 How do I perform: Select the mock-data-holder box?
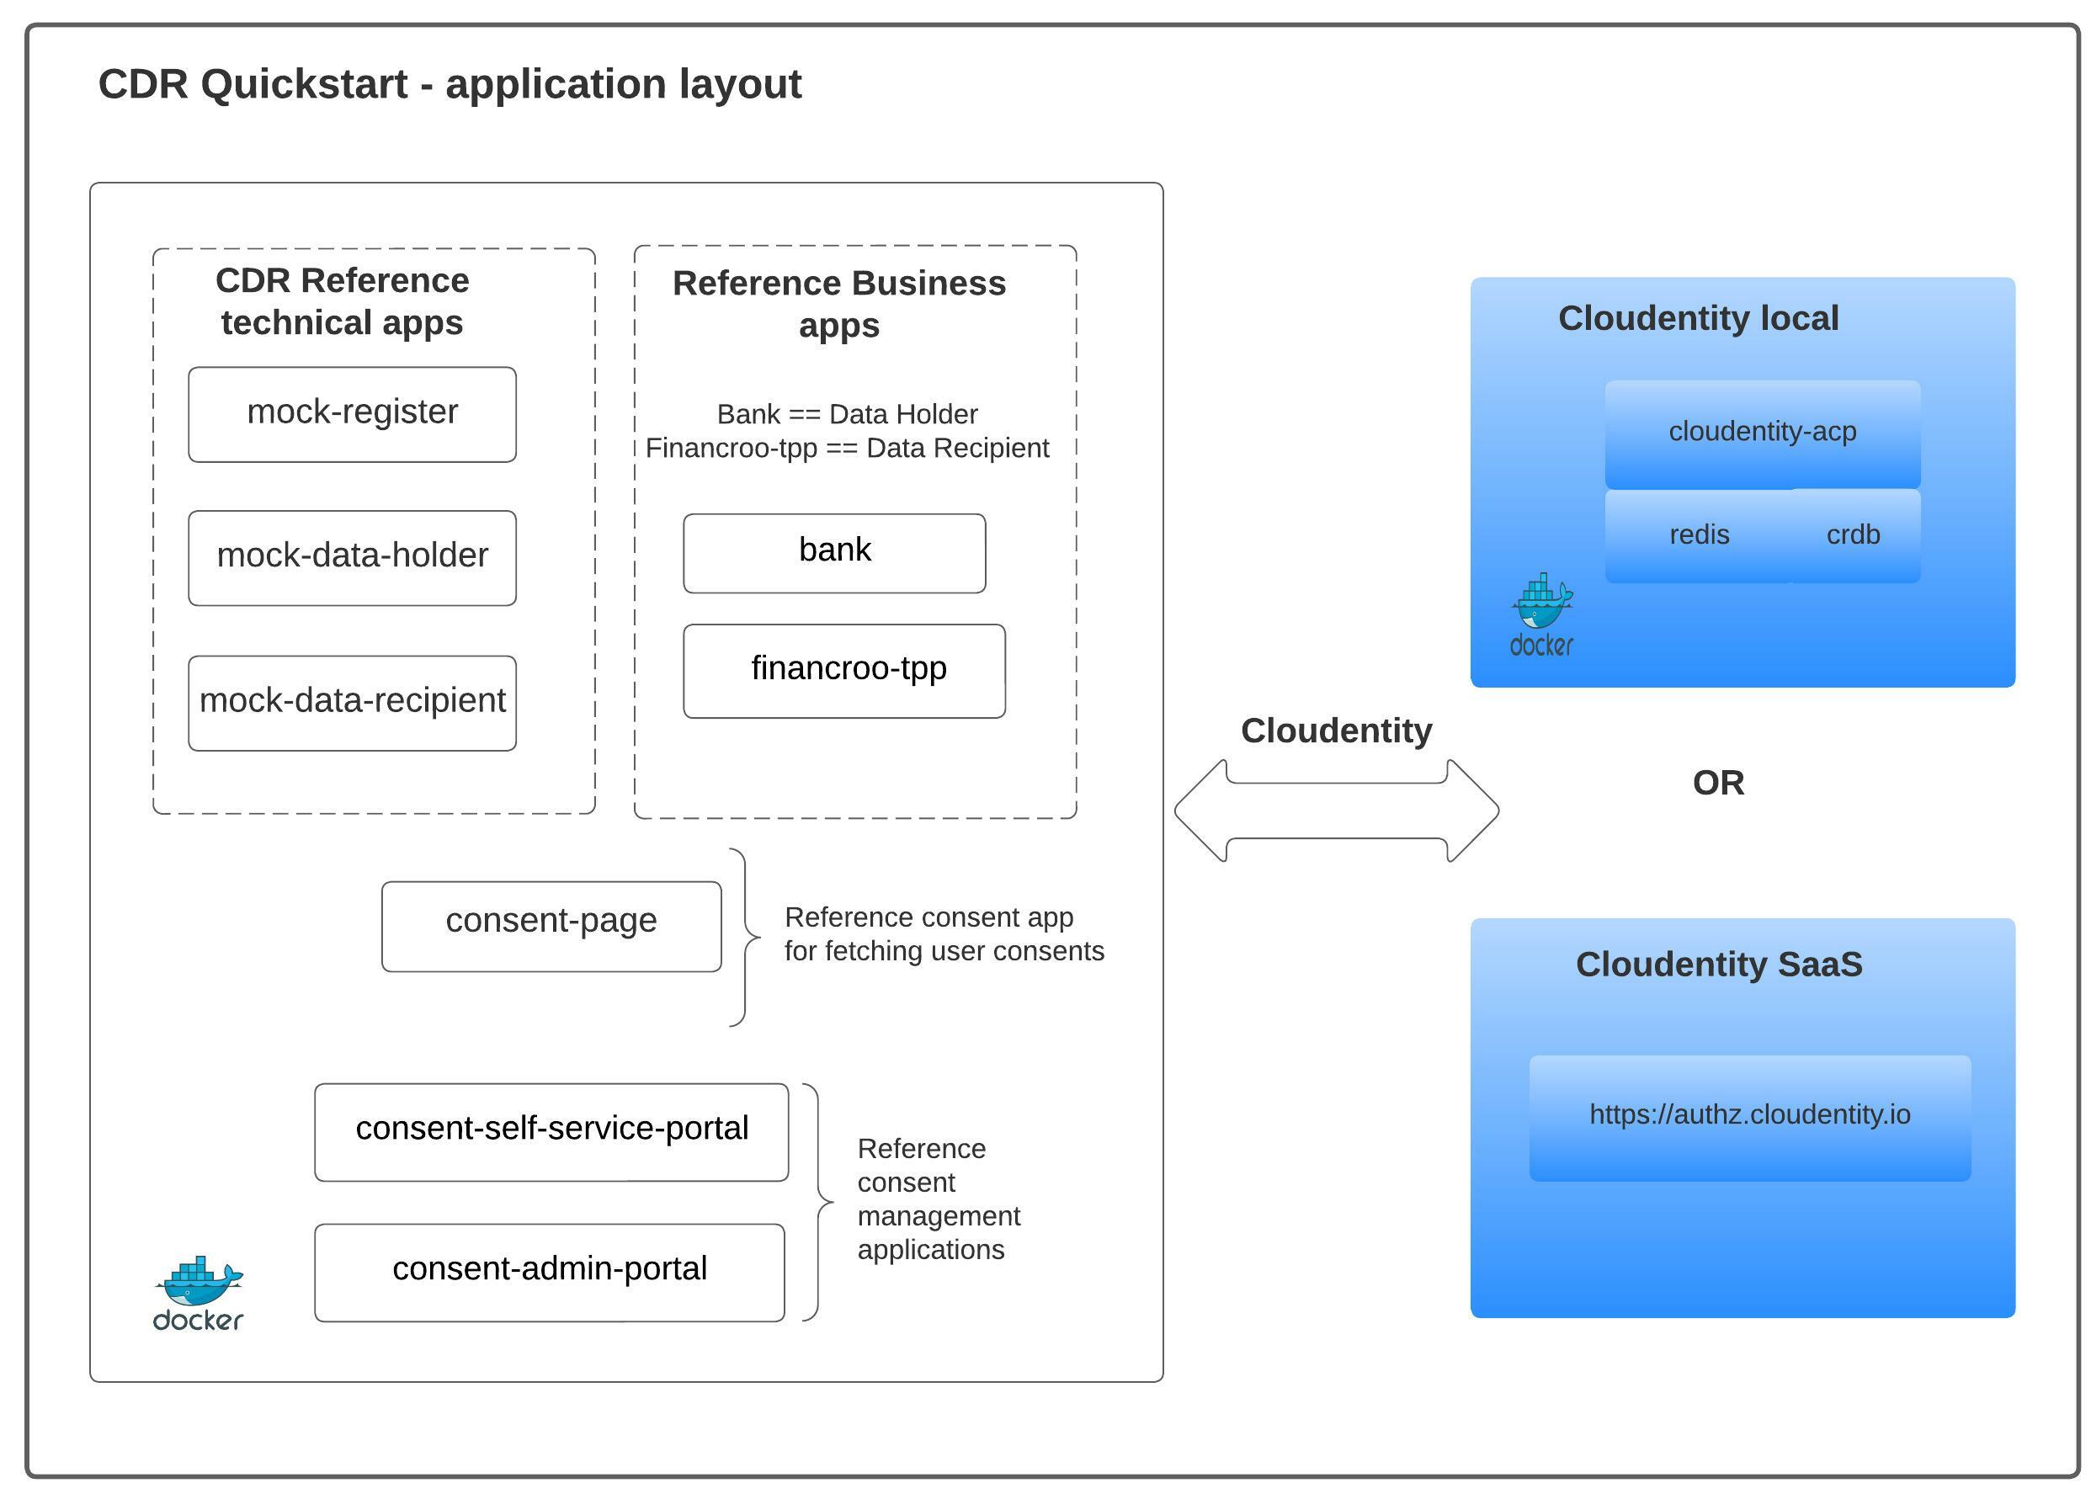coord(352,558)
